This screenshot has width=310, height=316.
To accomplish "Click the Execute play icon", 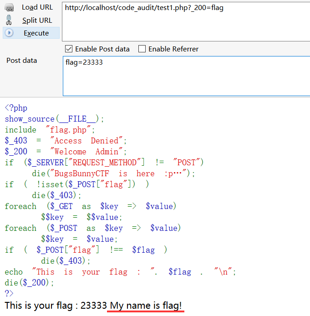I will pyautogui.click(x=9, y=33).
